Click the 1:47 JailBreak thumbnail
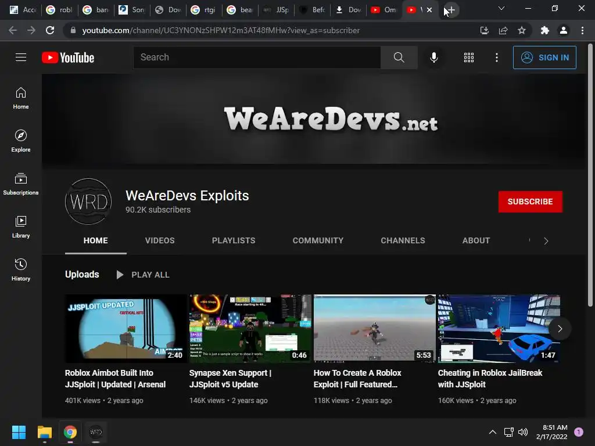The height and width of the screenshot is (446, 595). [499, 329]
